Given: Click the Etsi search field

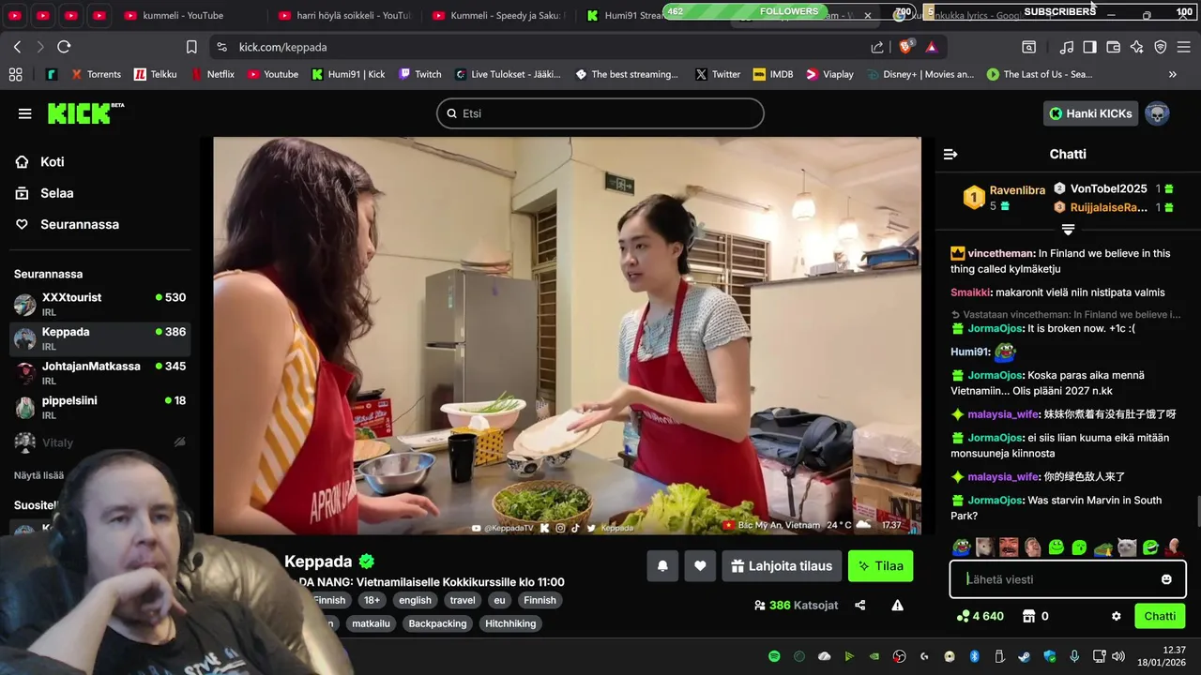Looking at the screenshot, I should click(600, 113).
